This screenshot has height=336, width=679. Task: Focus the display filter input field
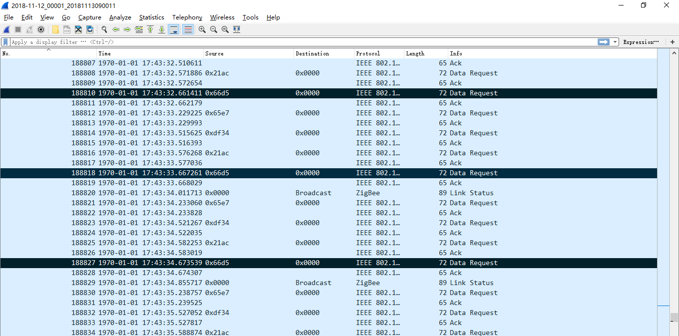click(303, 42)
